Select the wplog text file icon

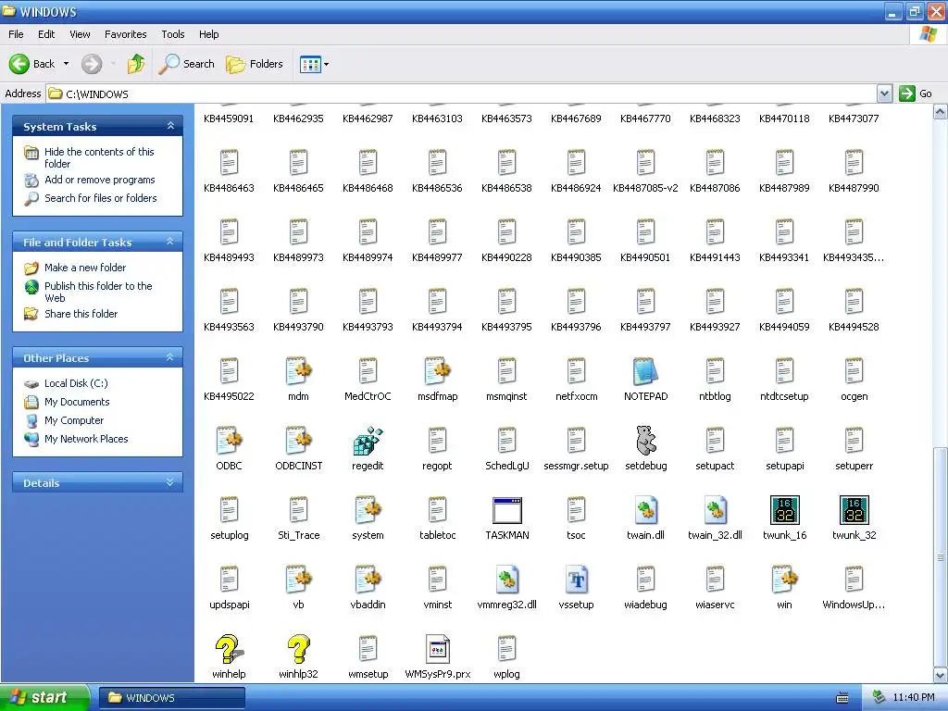pyautogui.click(x=506, y=649)
